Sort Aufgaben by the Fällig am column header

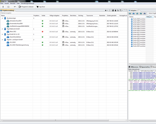[x=149, y=17]
